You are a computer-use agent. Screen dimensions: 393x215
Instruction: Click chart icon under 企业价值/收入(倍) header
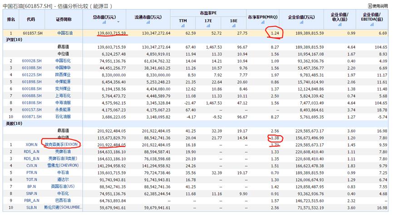click(x=339, y=24)
